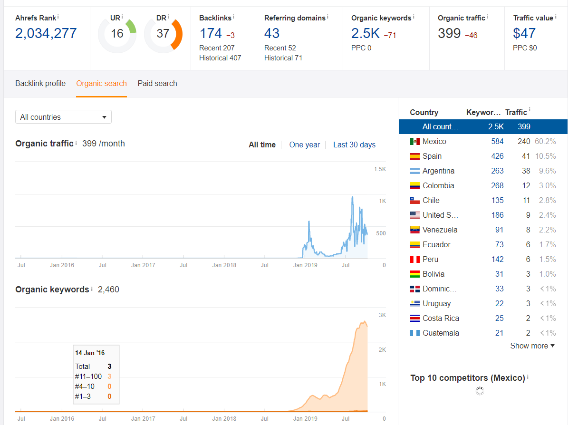Click the Country column header

click(x=424, y=113)
